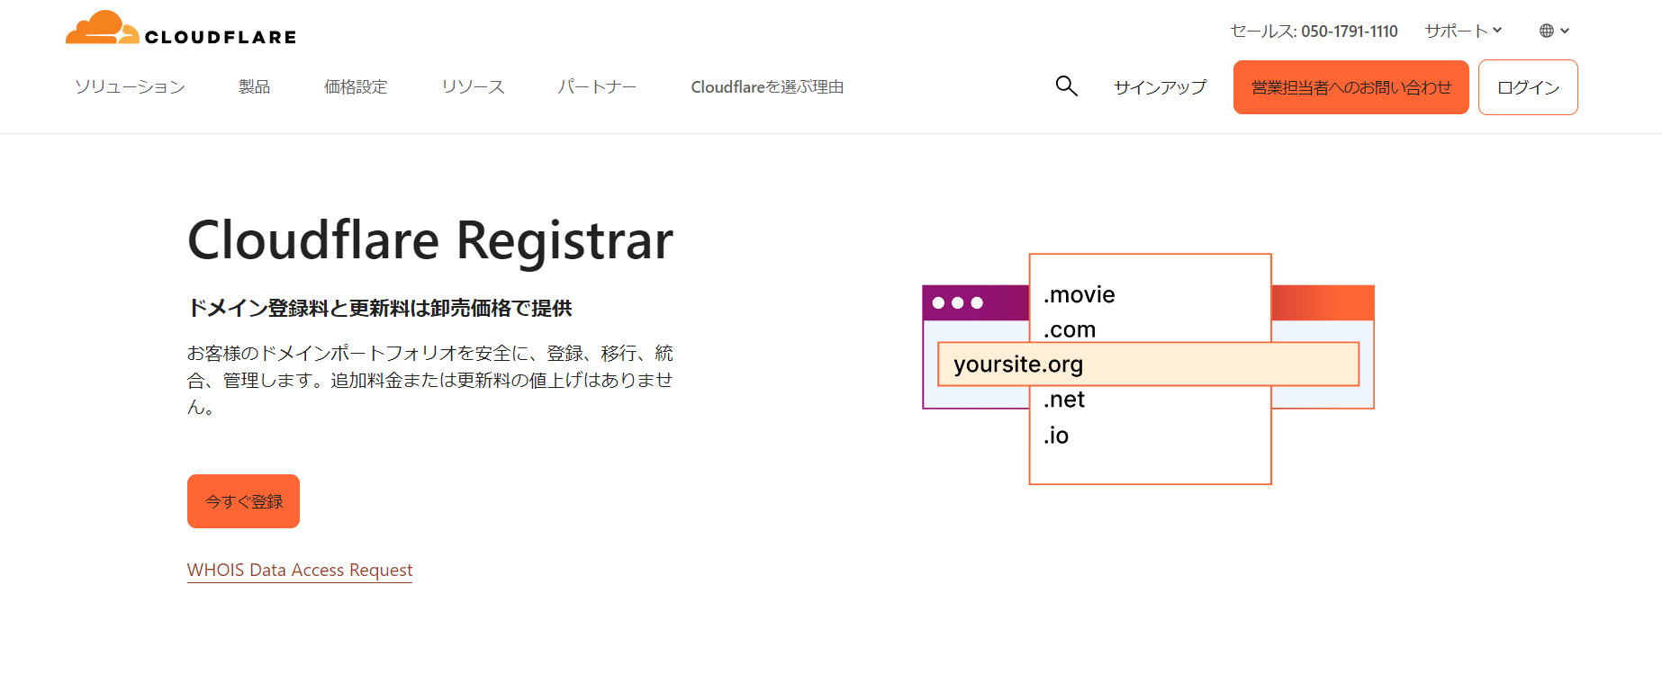This screenshot has width=1662, height=693.
Task: Open the ソリューション menu
Action: (130, 87)
